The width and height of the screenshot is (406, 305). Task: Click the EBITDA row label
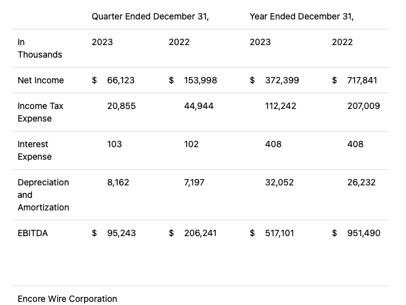(33, 233)
